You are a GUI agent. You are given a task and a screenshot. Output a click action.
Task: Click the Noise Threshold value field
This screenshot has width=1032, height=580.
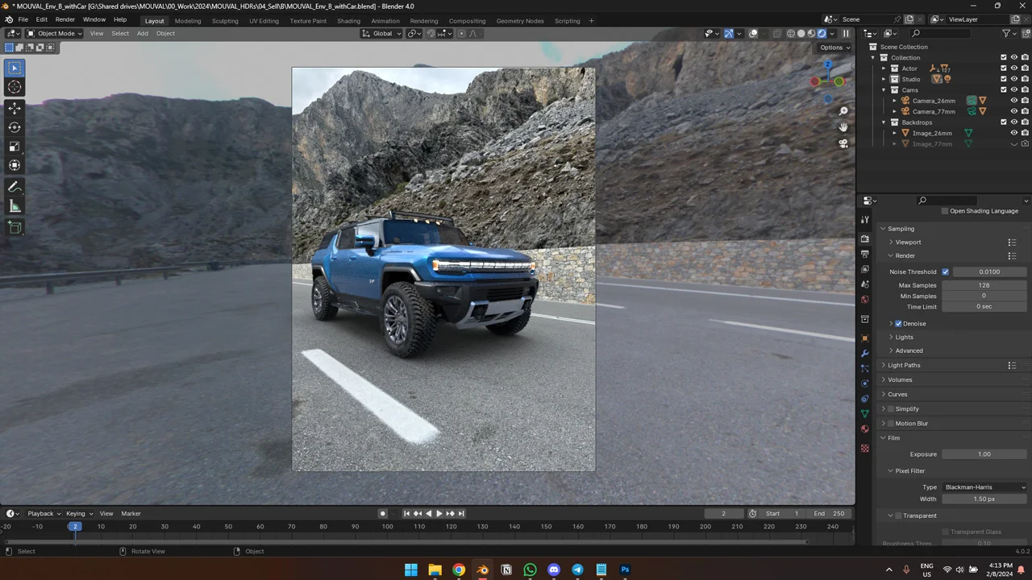coord(989,271)
